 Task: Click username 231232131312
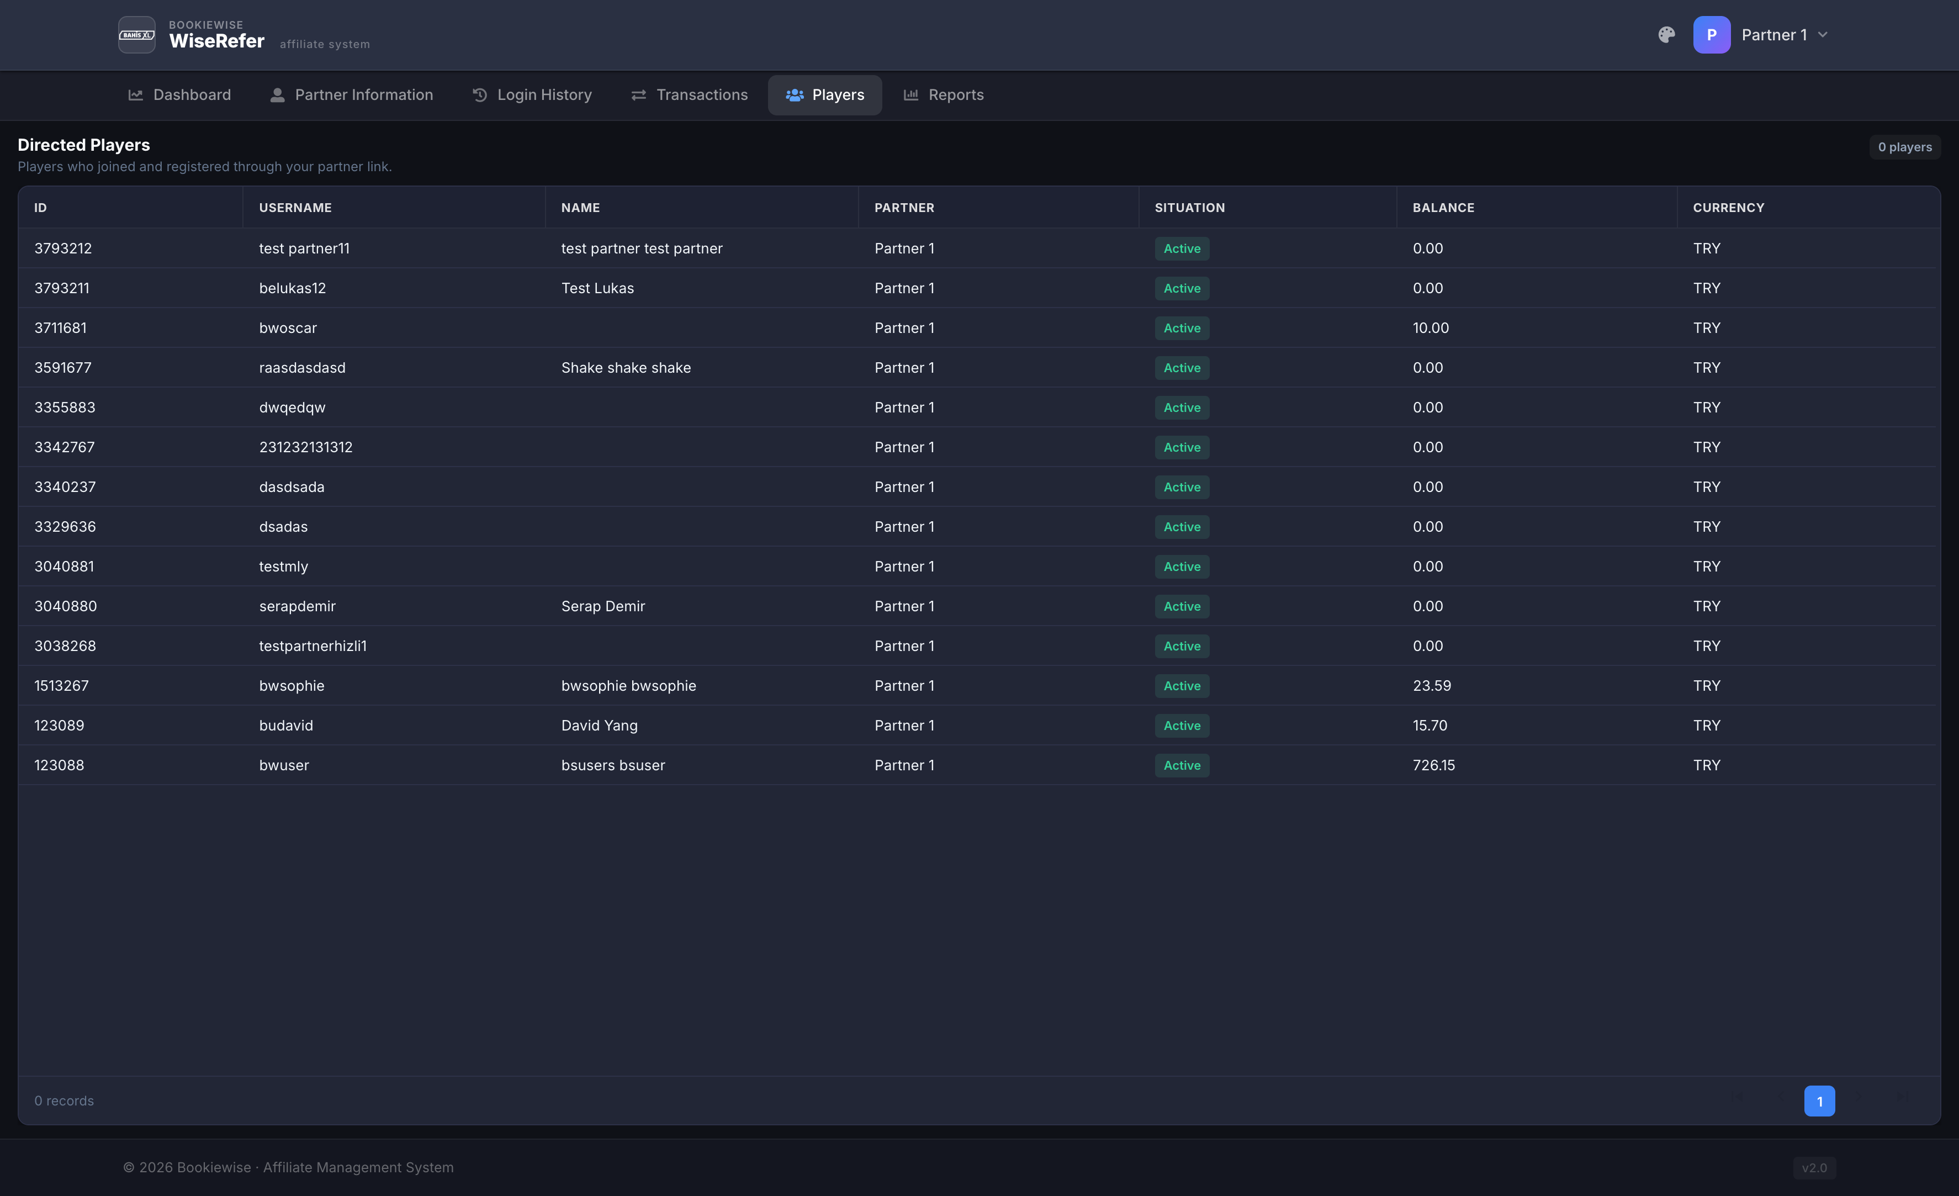[306, 447]
